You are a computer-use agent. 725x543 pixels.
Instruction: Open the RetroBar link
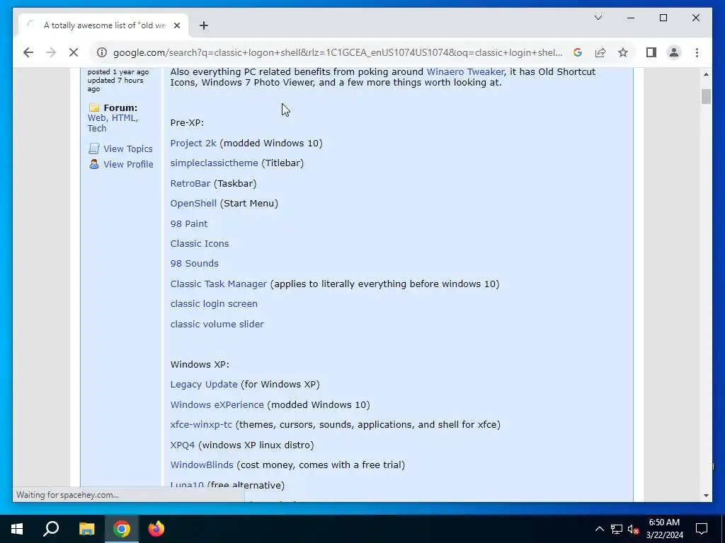[x=190, y=183]
